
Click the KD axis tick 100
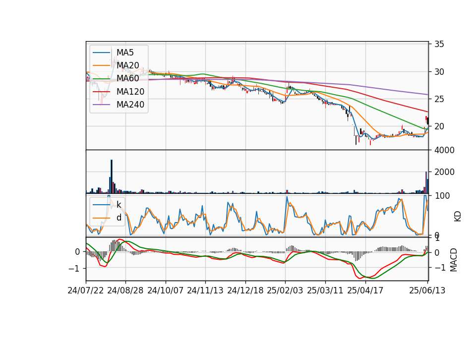point(442,196)
